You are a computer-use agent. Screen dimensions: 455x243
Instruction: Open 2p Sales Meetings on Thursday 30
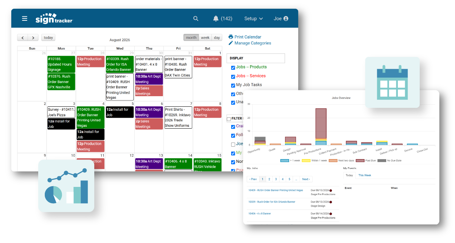click(x=149, y=91)
